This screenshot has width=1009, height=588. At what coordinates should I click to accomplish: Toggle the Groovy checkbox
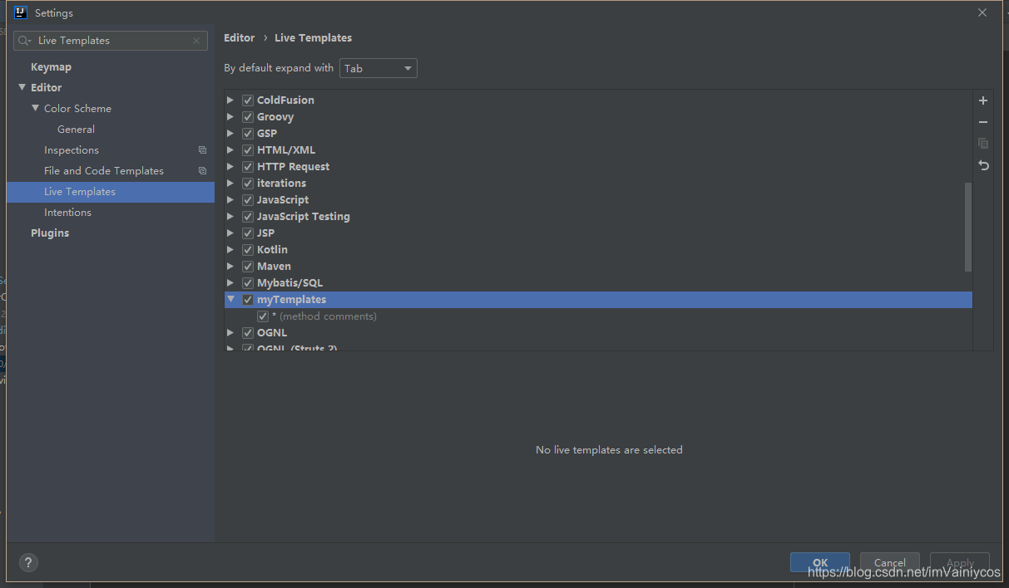pos(248,117)
